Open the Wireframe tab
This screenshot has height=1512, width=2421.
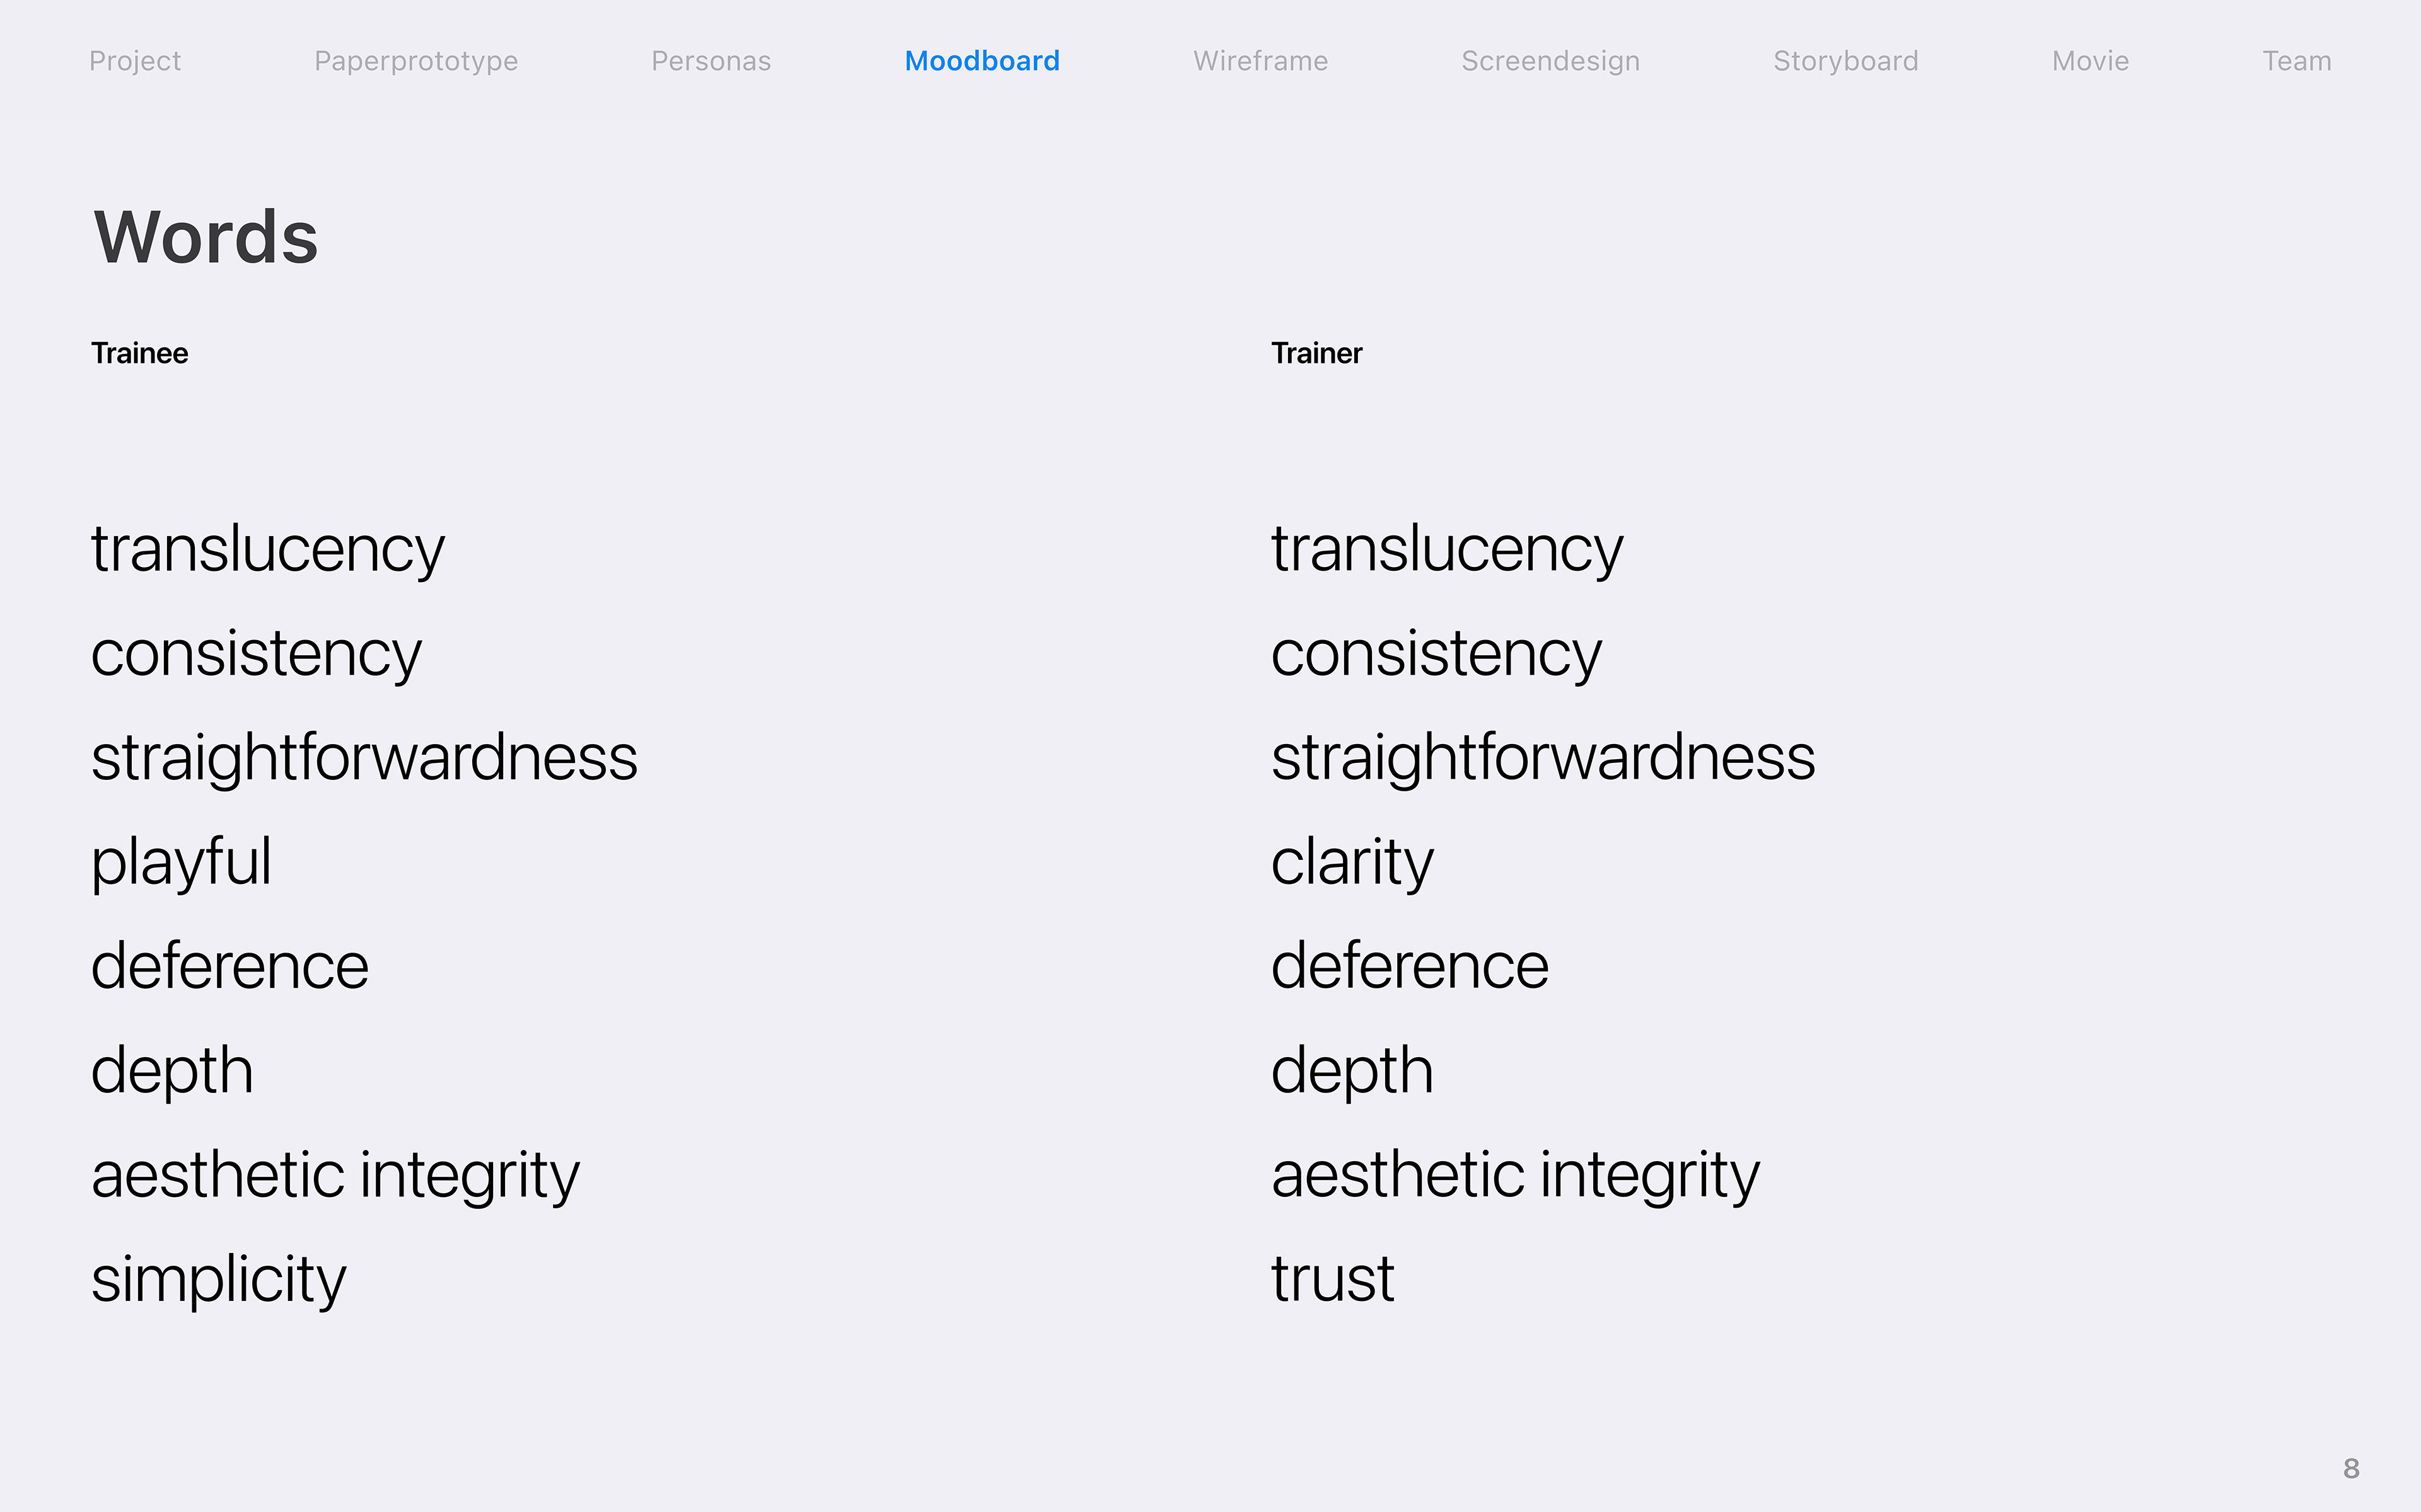1260,62
